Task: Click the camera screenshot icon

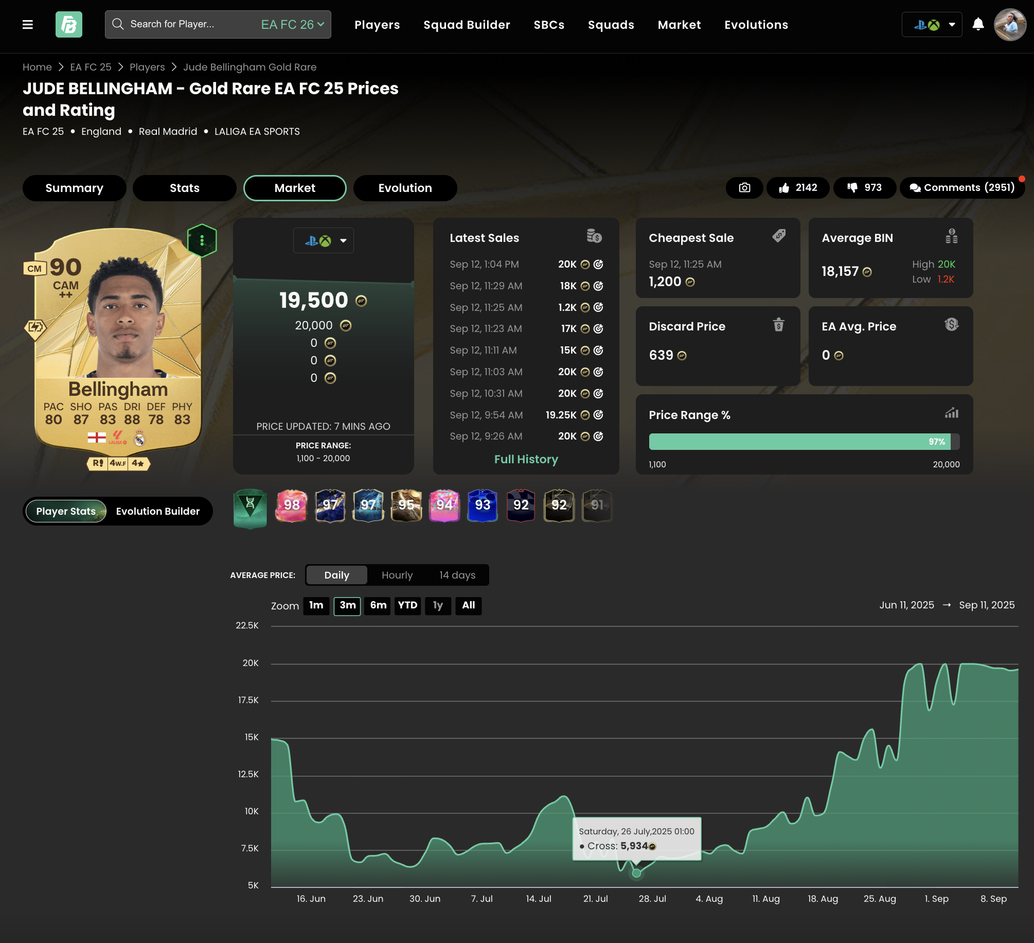Action: (744, 188)
